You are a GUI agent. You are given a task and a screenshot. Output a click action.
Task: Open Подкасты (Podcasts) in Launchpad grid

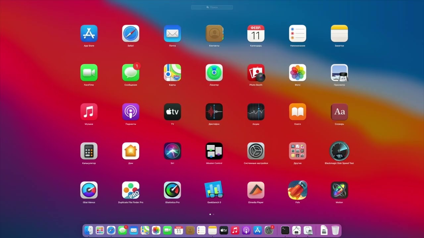coord(131,112)
